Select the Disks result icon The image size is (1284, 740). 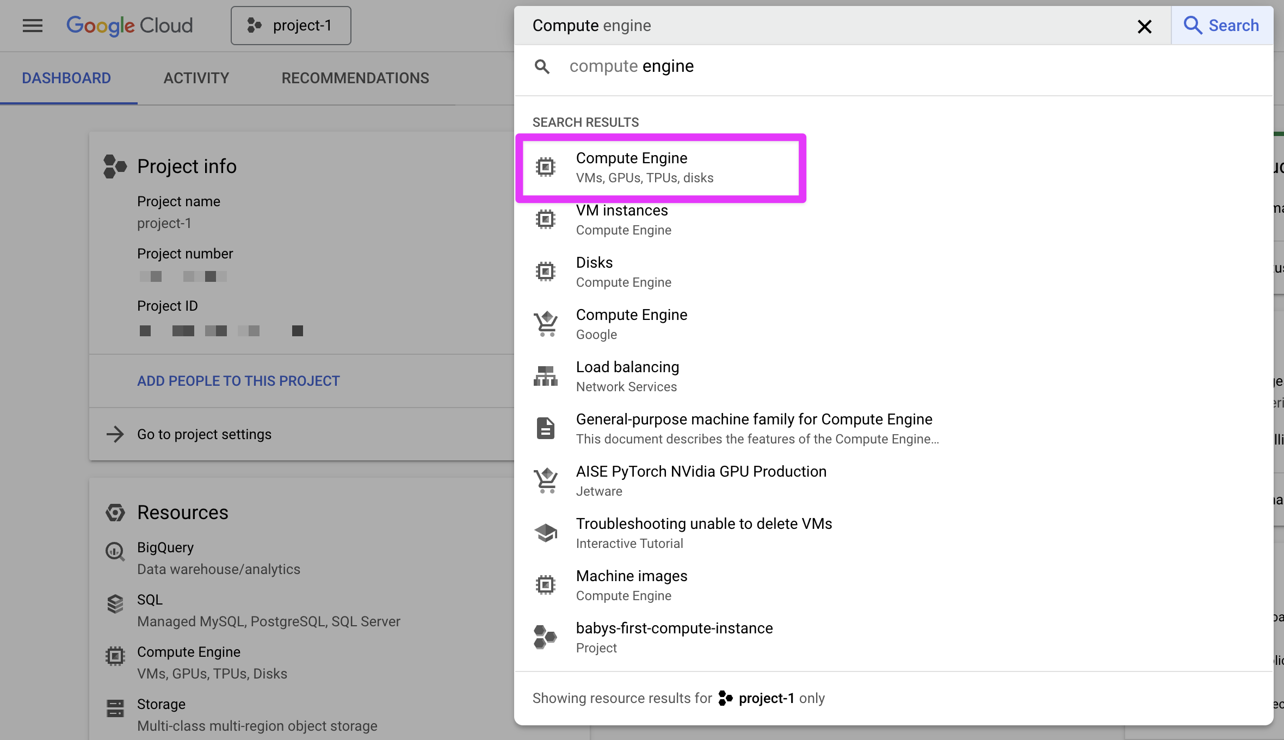pyautogui.click(x=545, y=272)
